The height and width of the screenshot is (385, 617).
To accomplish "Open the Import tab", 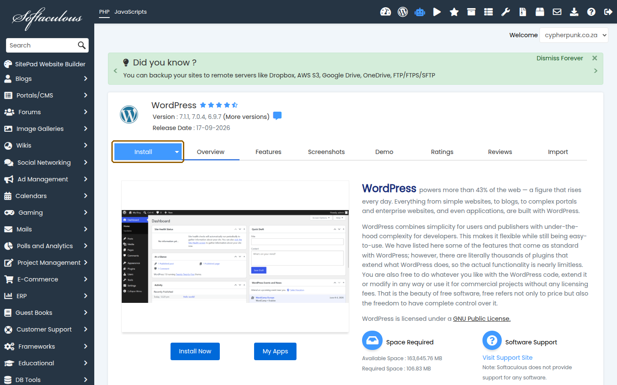I will point(558,152).
